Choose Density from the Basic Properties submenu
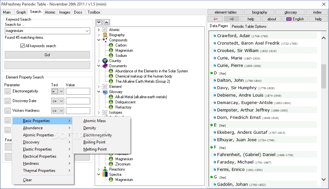The image size is (329, 189). (x=90, y=128)
